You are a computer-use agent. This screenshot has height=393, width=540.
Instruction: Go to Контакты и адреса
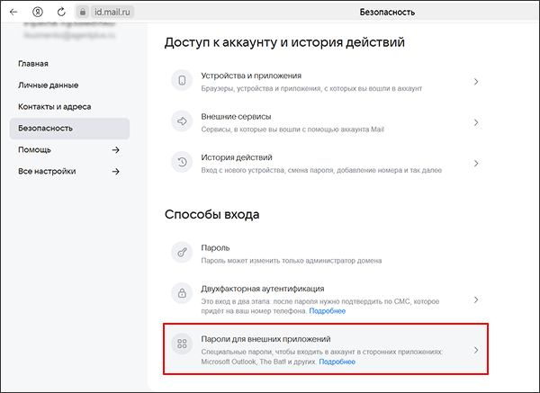54,107
